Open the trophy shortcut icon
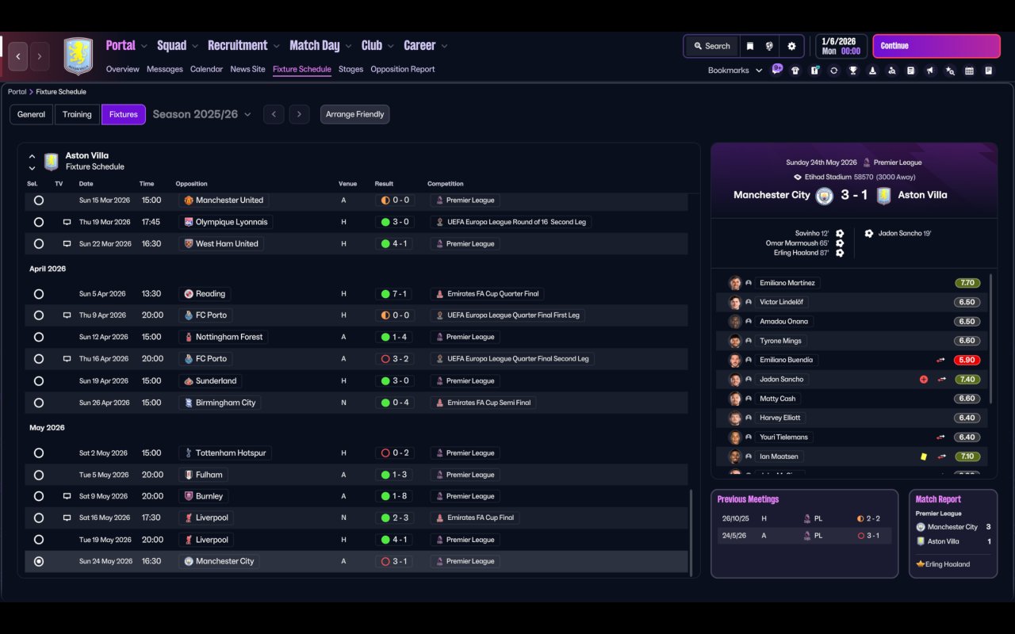This screenshot has width=1015, height=634. point(853,71)
